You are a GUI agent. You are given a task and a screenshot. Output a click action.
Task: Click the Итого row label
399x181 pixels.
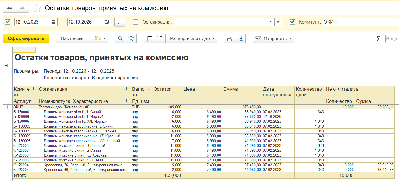[x=20, y=175]
